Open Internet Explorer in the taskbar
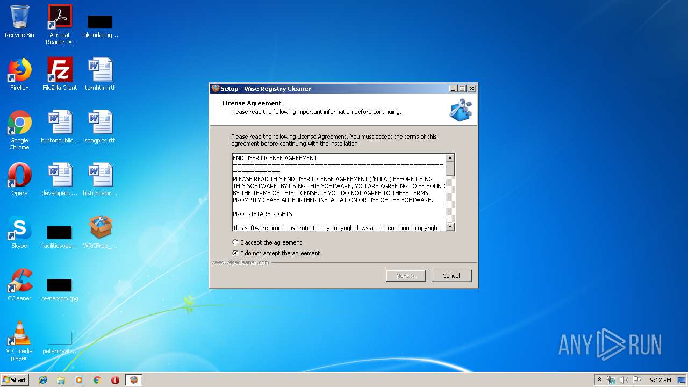The image size is (688, 387). [43, 380]
